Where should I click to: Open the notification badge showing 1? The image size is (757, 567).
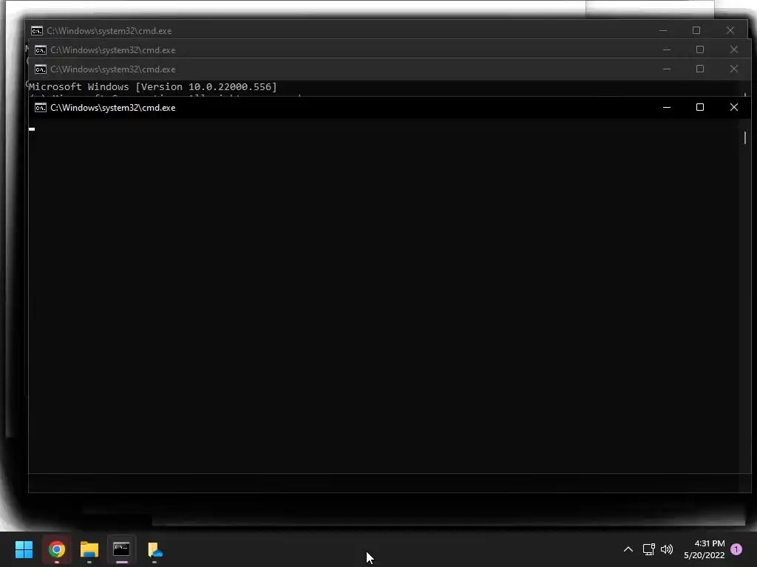736,549
